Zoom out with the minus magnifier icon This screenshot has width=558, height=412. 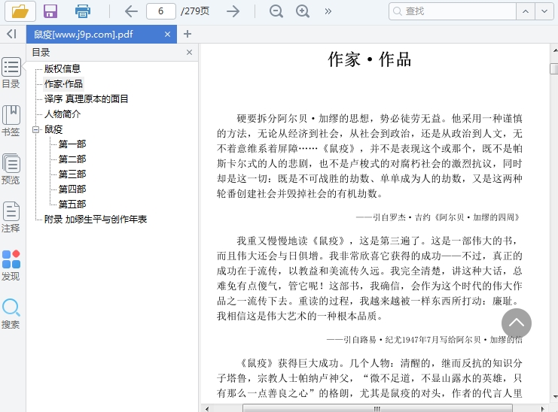(x=276, y=11)
